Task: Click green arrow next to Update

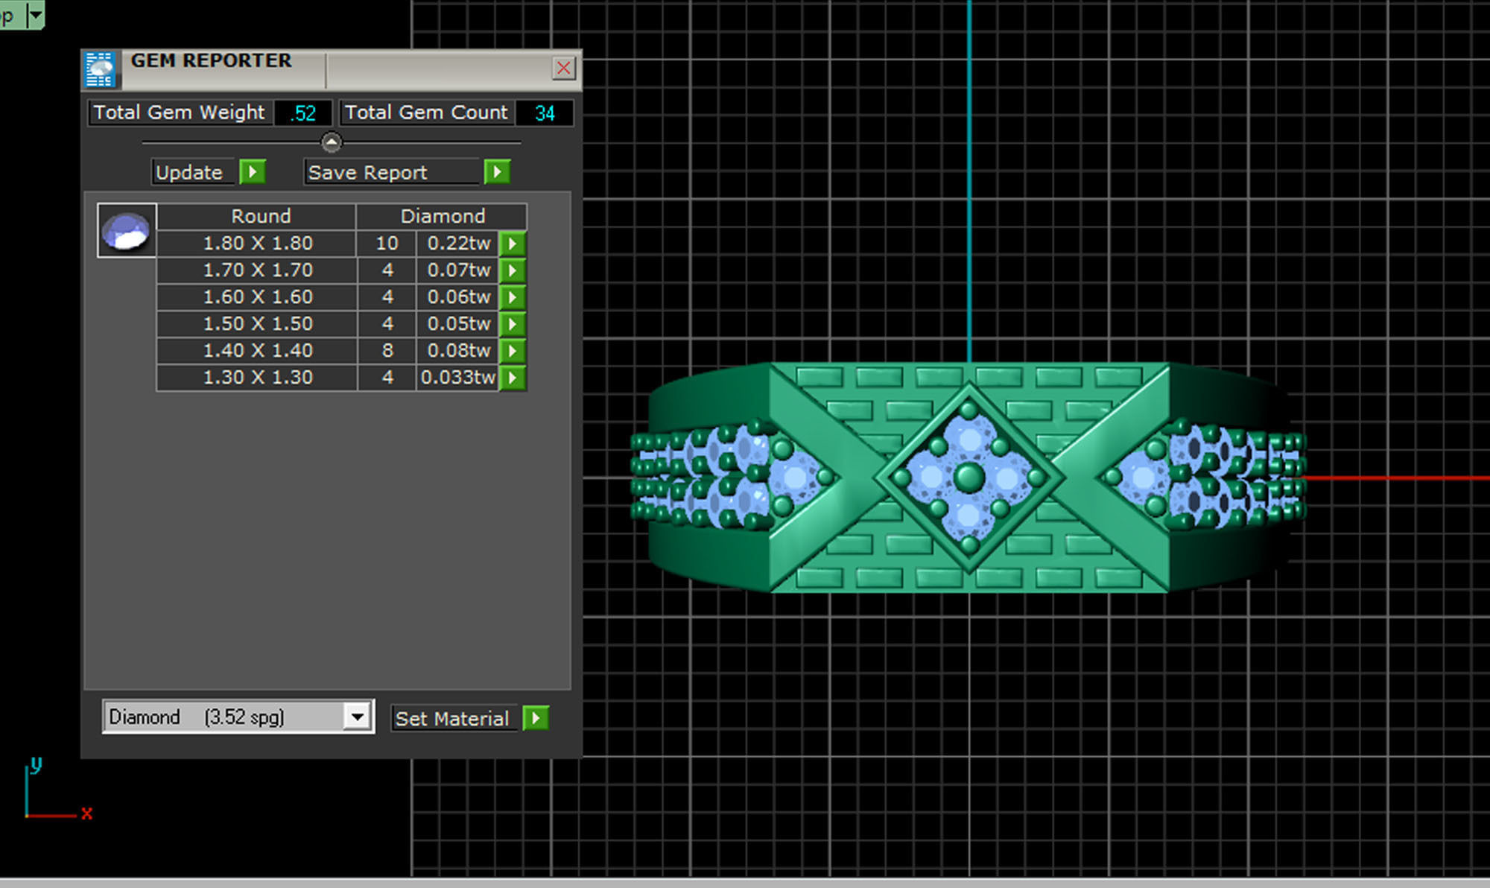Action: tap(253, 172)
